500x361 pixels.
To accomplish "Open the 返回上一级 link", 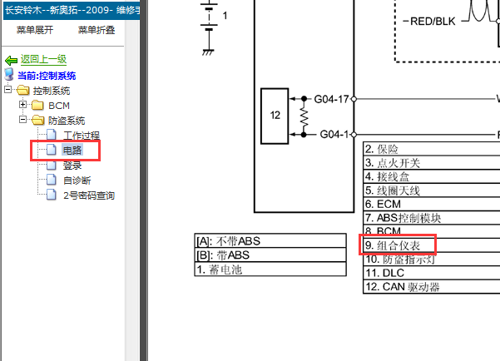I will [x=44, y=59].
